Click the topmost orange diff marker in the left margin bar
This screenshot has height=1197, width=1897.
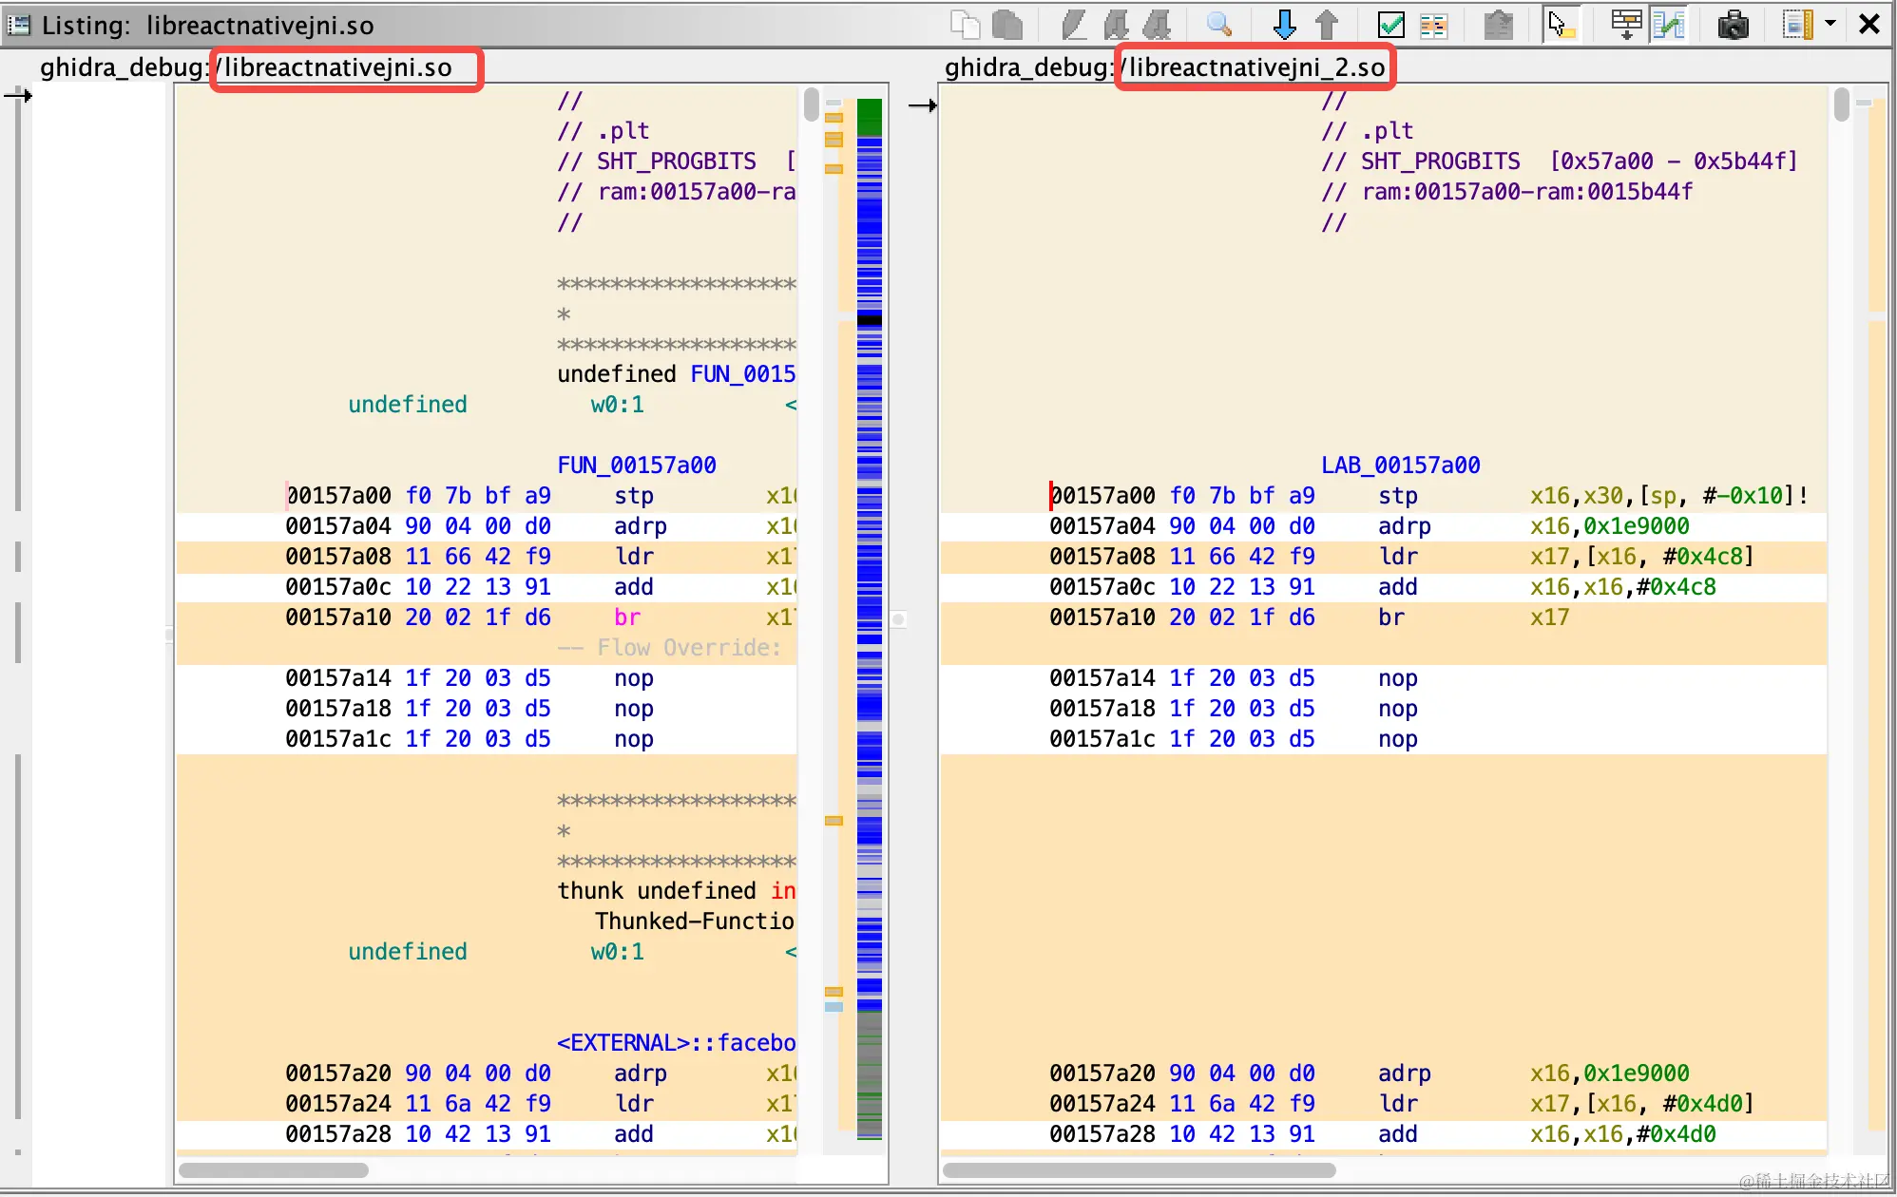click(x=834, y=118)
